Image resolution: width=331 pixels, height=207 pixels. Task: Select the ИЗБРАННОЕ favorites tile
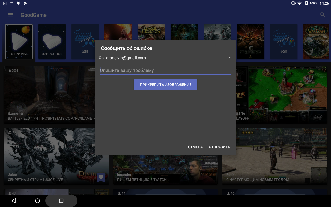[52, 42]
